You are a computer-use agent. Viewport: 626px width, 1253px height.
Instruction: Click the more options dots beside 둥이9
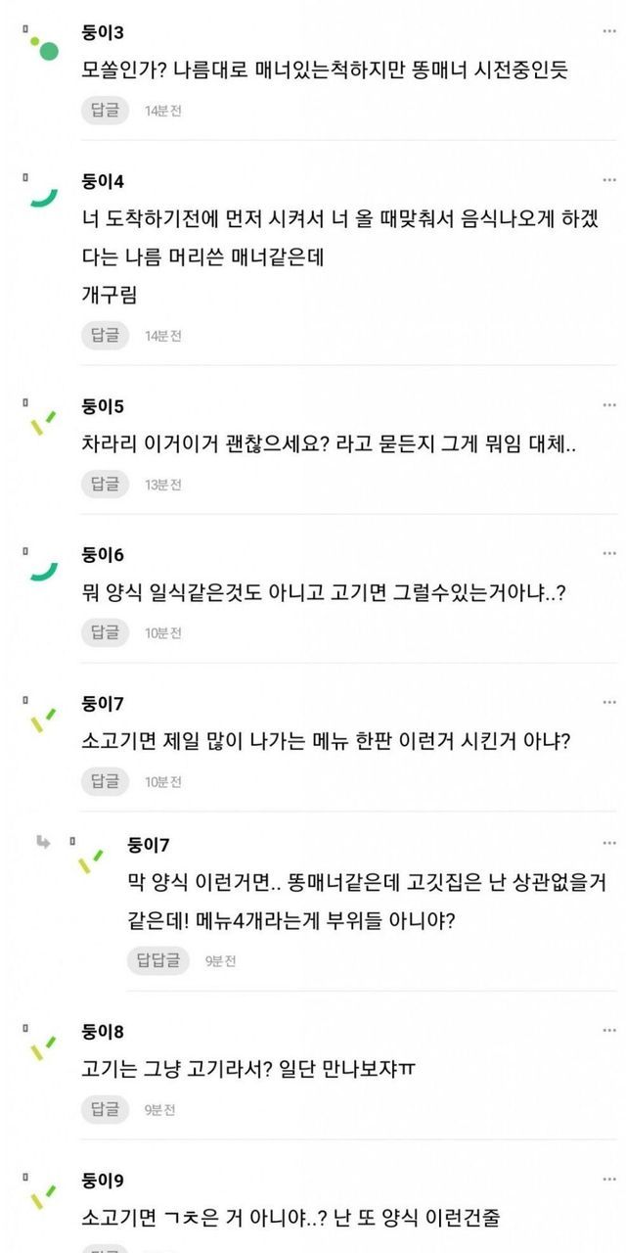pos(609,1180)
